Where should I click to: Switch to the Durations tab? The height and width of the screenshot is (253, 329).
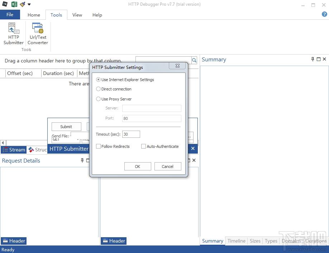coord(316,241)
